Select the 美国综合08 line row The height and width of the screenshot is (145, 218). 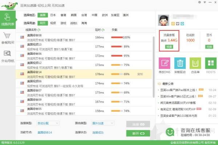[x=84, y=37]
